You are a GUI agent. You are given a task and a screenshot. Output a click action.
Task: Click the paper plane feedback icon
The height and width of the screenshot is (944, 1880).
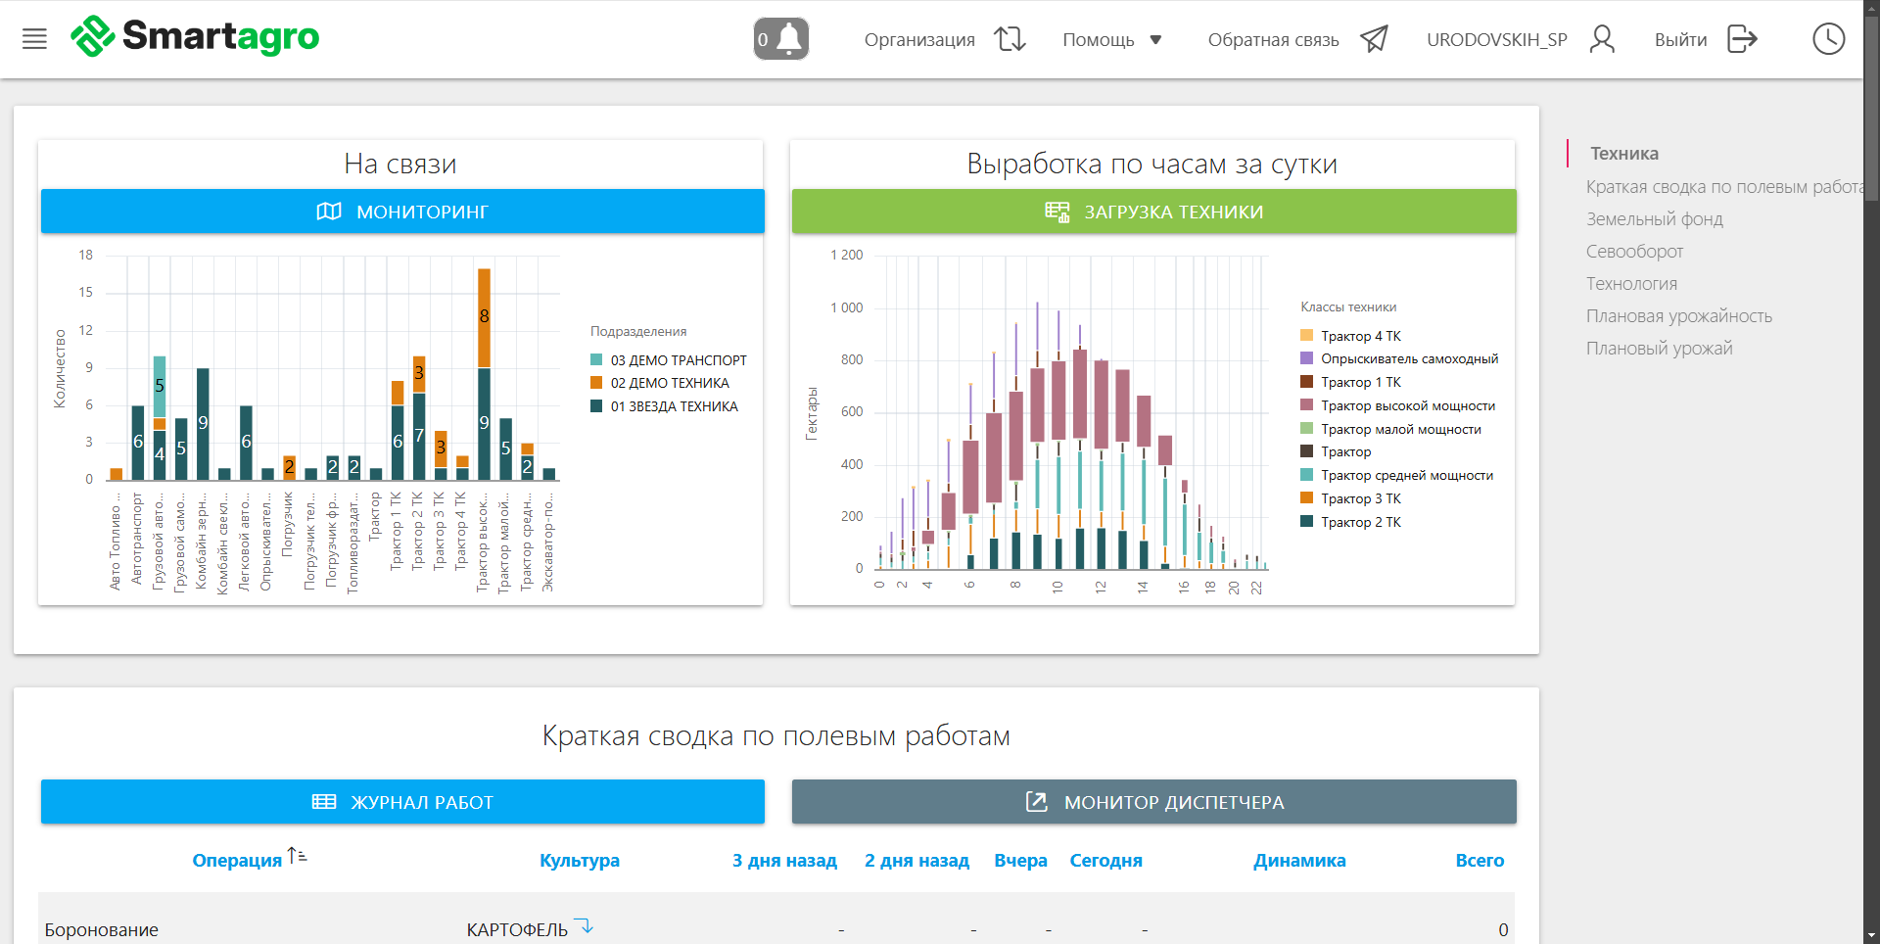[1375, 39]
